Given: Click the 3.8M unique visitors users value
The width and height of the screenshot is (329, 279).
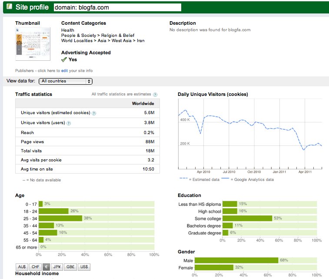Looking at the screenshot, I should click(149, 122).
